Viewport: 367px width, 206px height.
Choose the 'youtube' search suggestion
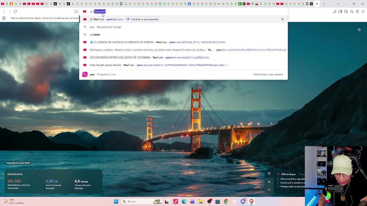[183, 35]
